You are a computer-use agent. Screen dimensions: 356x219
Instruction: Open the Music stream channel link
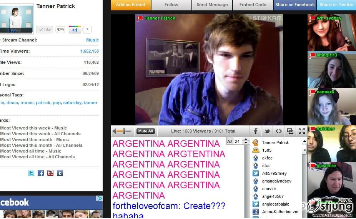(92, 40)
